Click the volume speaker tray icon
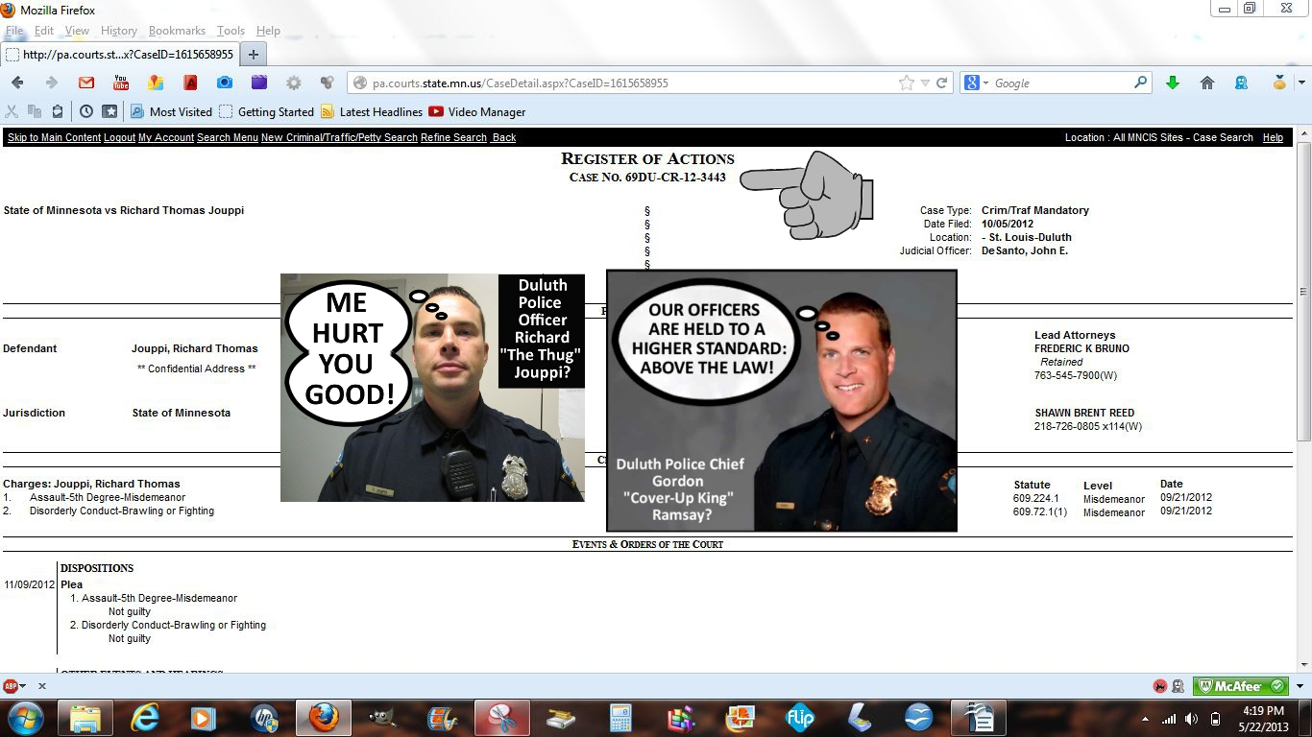The image size is (1312, 737). click(1192, 718)
